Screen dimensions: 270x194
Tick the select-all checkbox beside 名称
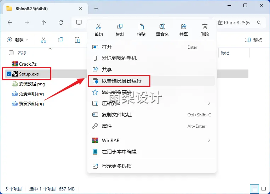click(x=11, y=53)
